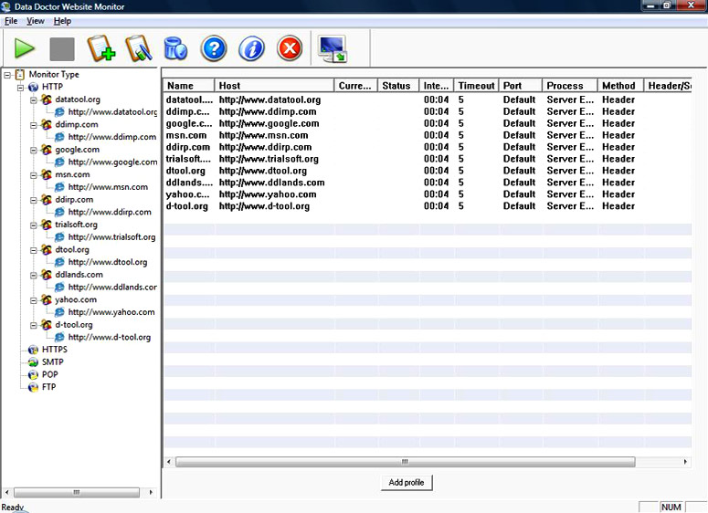Viewport: 708px width, 513px height.
Task: Click the tree panel horizontal scrollbar thumb
Action: 77,492
